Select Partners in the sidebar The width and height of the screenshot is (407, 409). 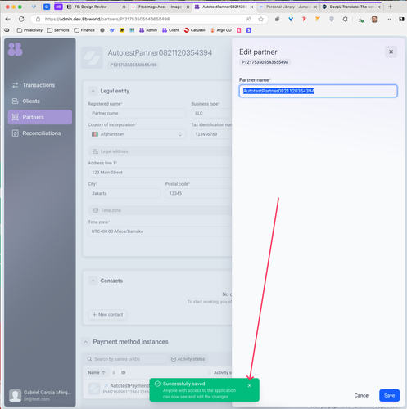pyautogui.click(x=40, y=117)
